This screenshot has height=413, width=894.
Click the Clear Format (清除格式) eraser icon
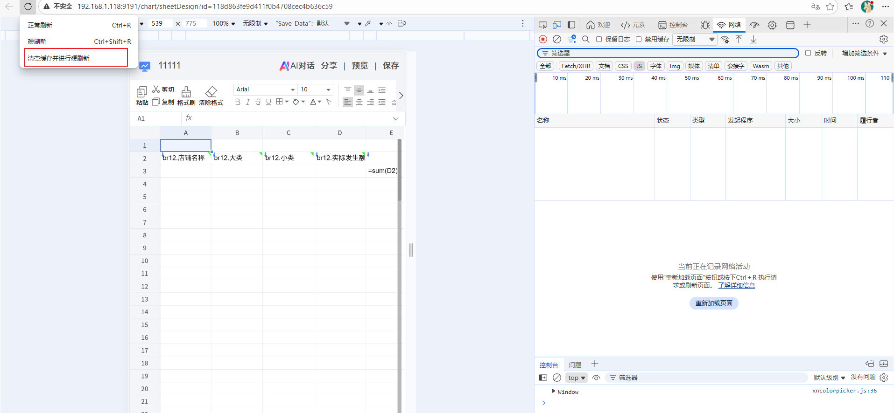[211, 92]
